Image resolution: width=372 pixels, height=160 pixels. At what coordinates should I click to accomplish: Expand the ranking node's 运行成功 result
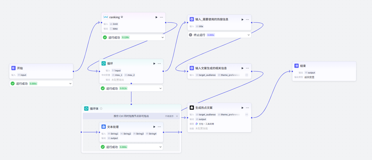coord(162,37)
